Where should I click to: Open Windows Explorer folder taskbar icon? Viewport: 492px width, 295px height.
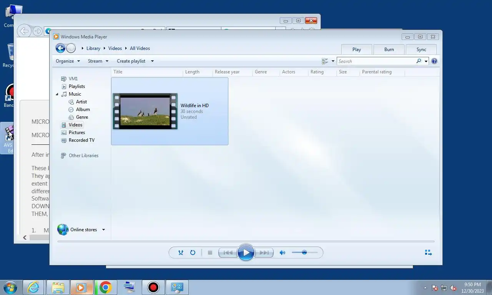[x=58, y=287]
